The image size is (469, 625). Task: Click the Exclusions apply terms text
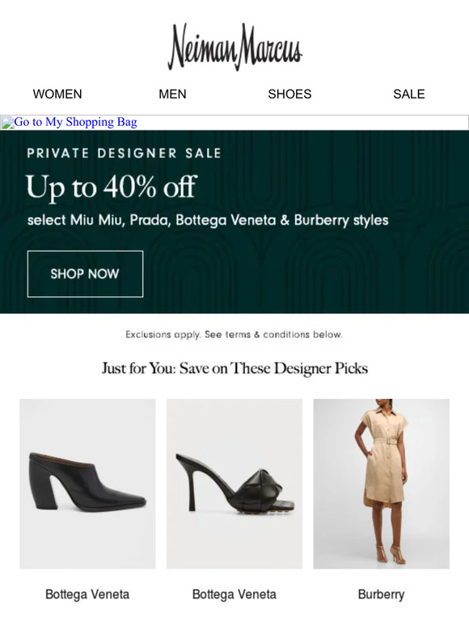234,334
